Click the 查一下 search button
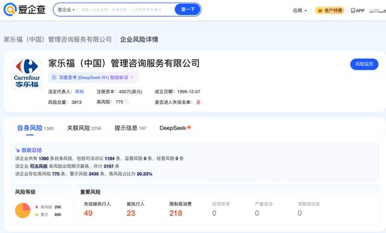Viewport: 386px width, 233px height. point(188,10)
